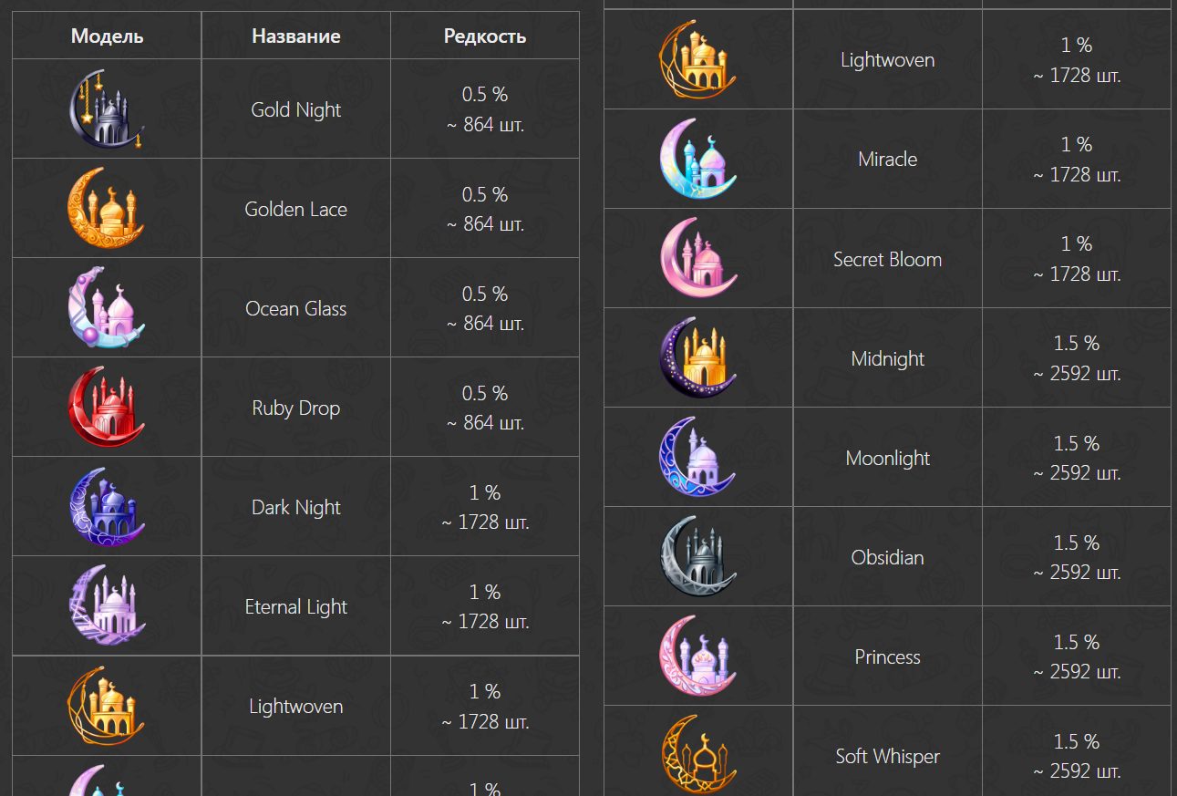The image size is (1177, 796).
Task: Select the Secret Bloom pink icon
Action: (697, 259)
